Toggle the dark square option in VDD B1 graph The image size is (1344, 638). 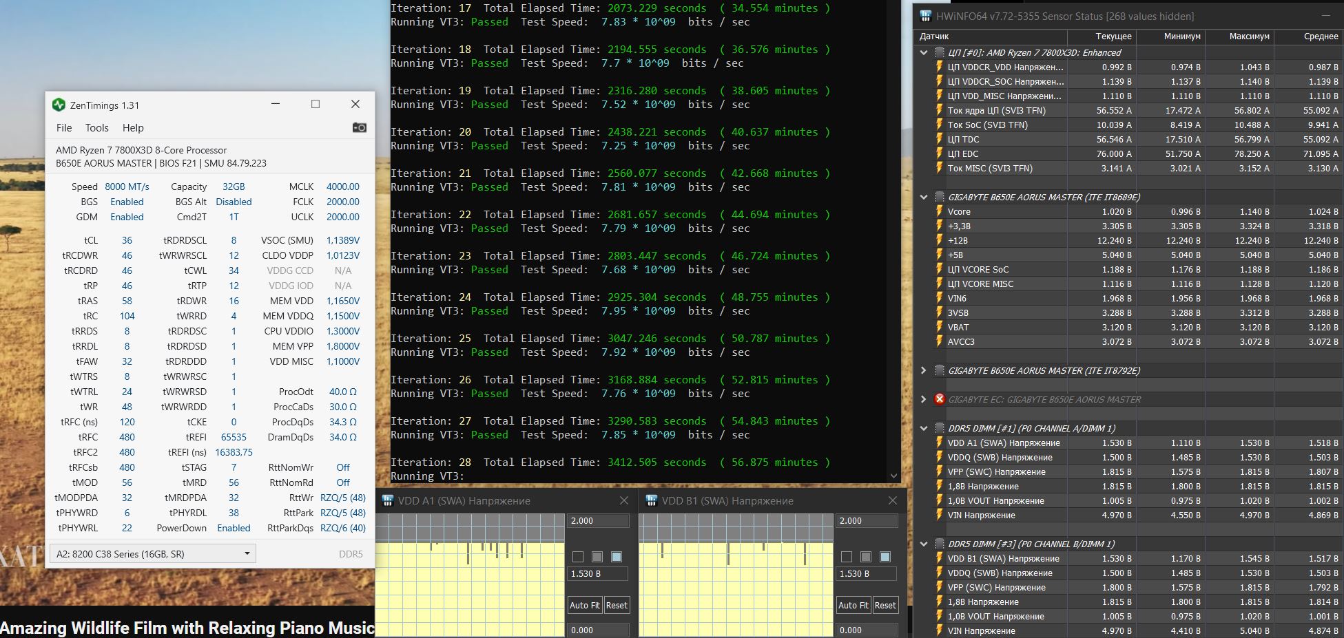point(847,557)
